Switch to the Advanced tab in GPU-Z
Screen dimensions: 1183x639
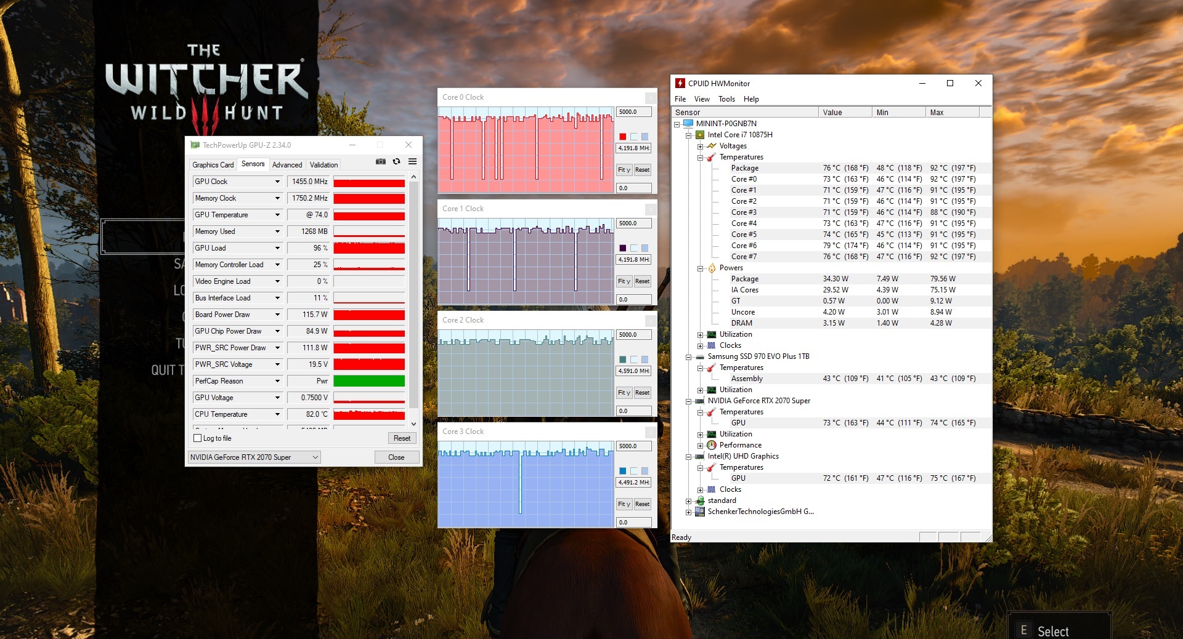tap(287, 165)
